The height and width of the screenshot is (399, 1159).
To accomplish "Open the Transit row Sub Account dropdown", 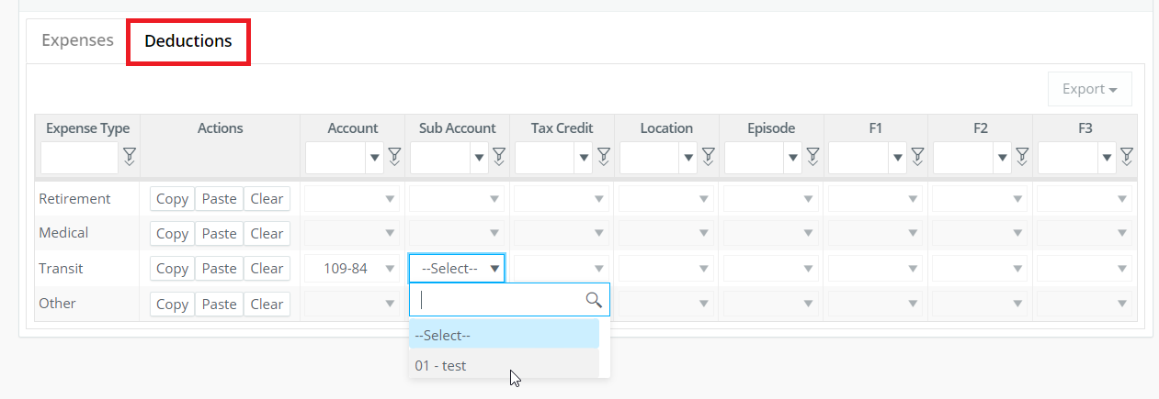I will coord(457,269).
